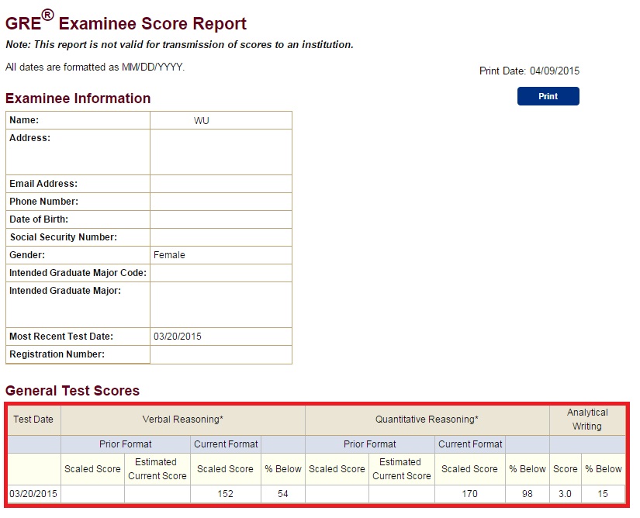Select the Quantitative % below value 98
Viewport: 640px width, 518px height.
pos(528,494)
